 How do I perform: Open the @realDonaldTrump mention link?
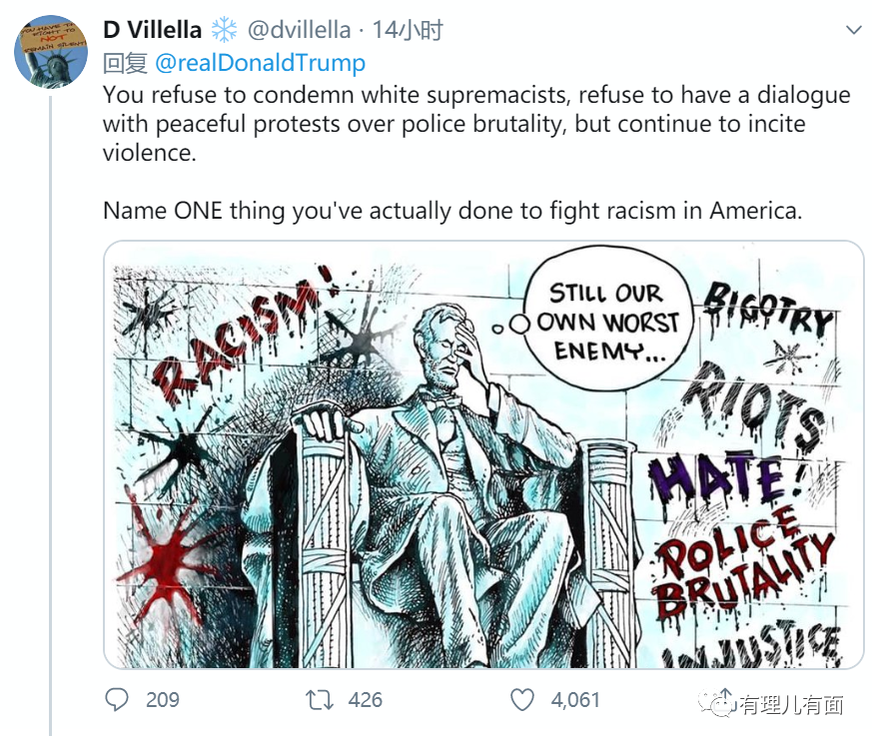(260, 63)
